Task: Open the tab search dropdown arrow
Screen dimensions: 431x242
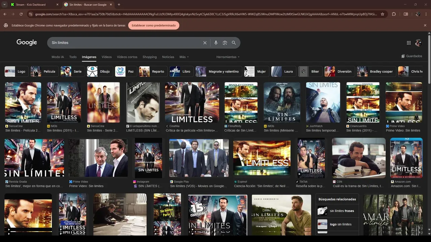Action: pos(4,5)
